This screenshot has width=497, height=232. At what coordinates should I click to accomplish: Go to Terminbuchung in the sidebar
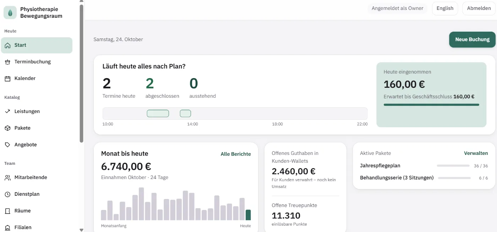point(37,62)
